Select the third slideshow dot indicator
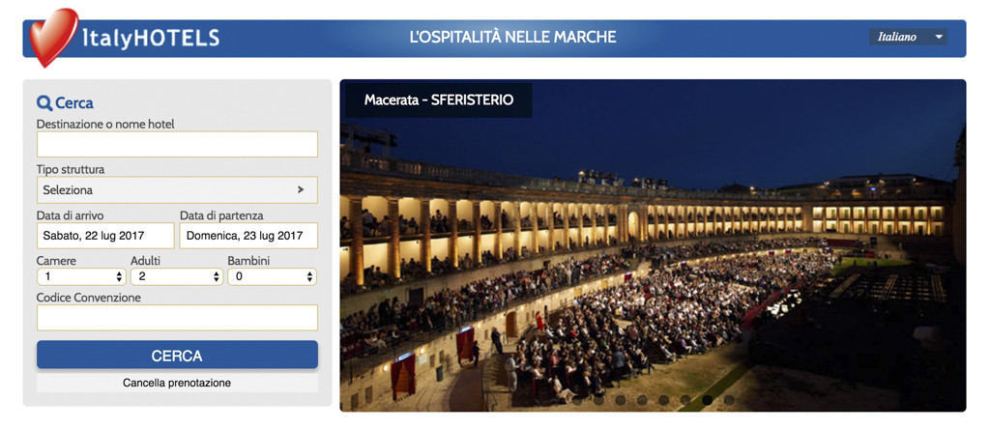This screenshot has height=429, width=990. (x=621, y=400)
